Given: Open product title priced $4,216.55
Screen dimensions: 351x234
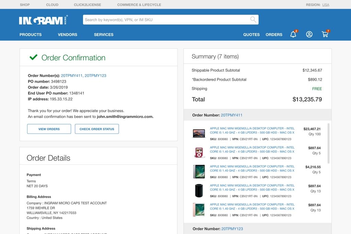Looking at the screenshot, I should [252, 168].
